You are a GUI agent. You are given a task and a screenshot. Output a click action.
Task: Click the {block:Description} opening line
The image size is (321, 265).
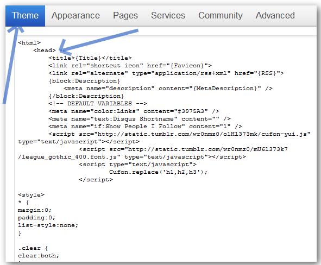84,80
